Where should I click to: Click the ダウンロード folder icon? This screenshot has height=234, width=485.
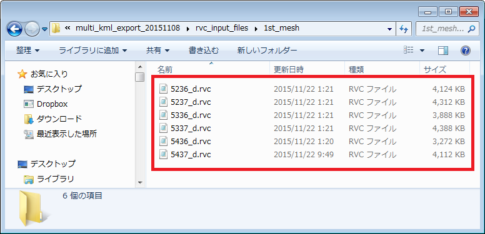[29, 119]
